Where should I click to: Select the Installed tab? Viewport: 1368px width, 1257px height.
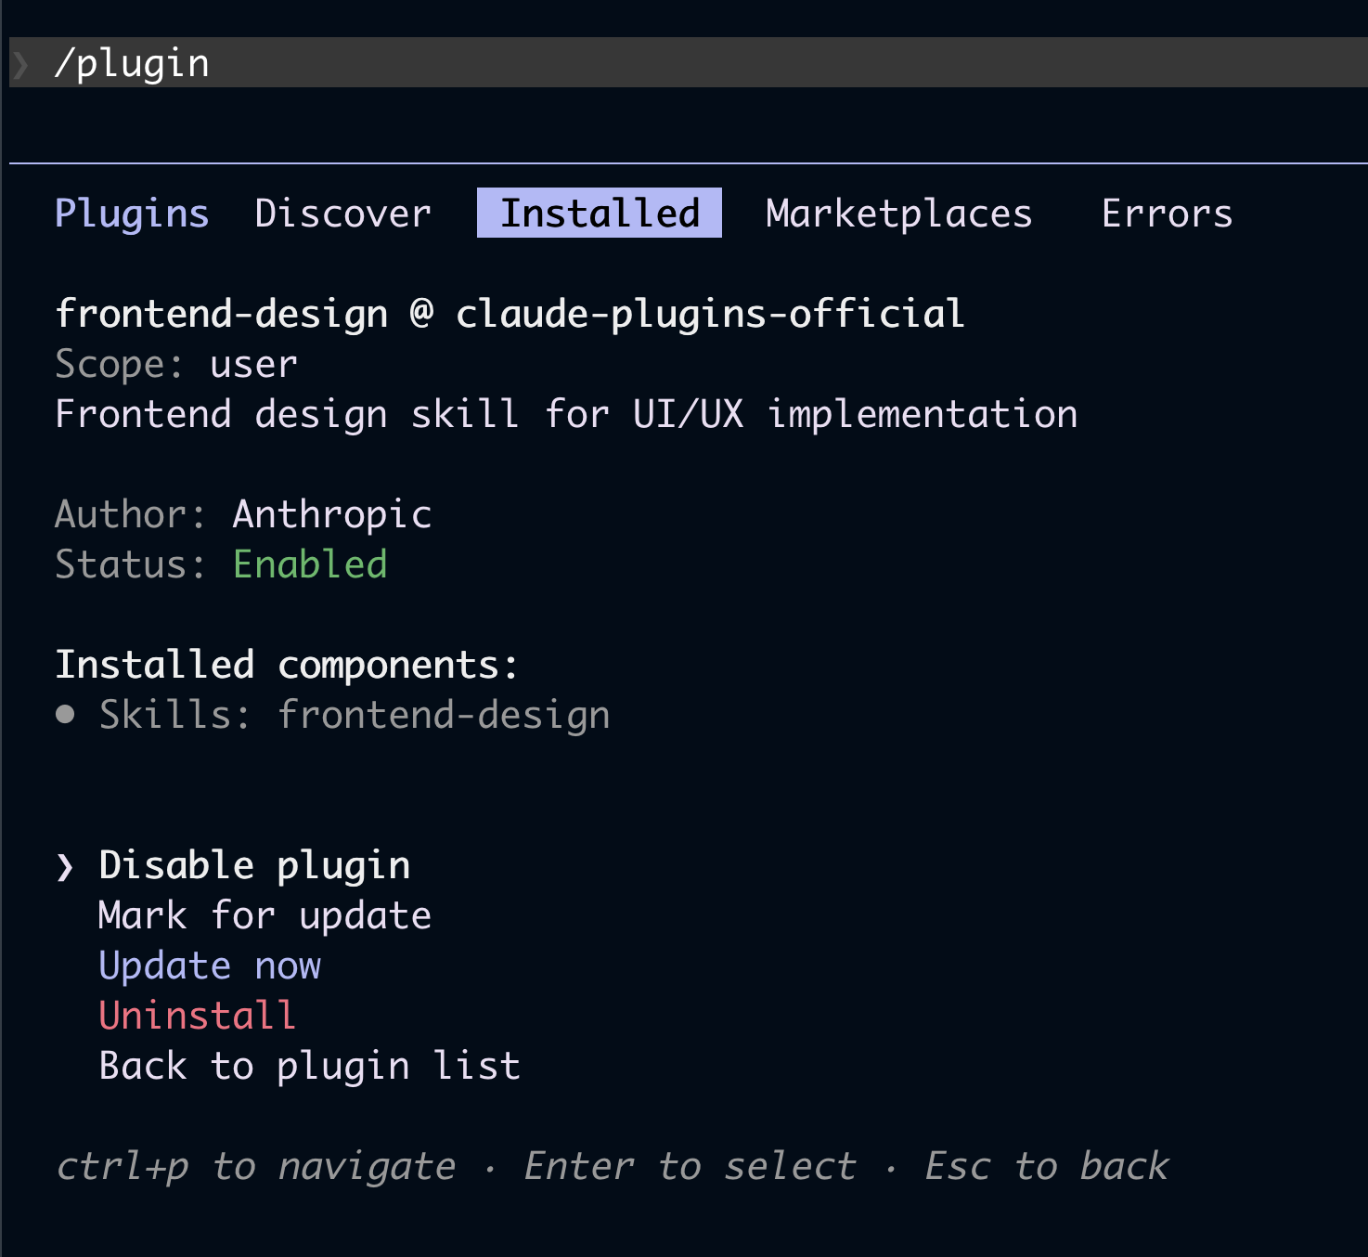[x=600, y=213]
